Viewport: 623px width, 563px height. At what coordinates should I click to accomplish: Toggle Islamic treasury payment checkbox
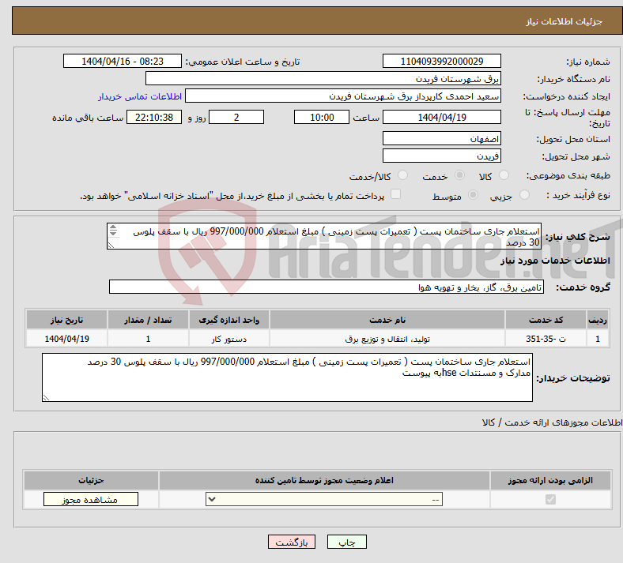coord(396,194)
